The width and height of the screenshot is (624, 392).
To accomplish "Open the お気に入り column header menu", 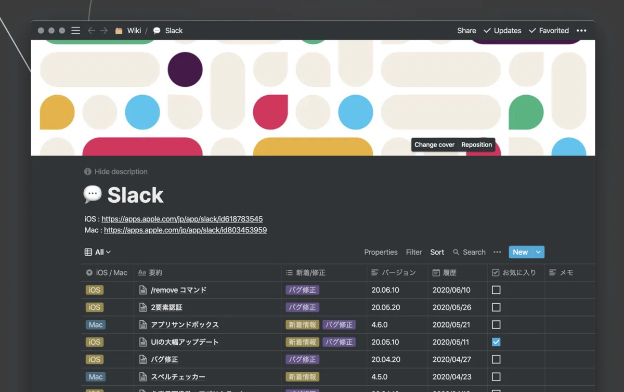I will click(x=516, y=272).
